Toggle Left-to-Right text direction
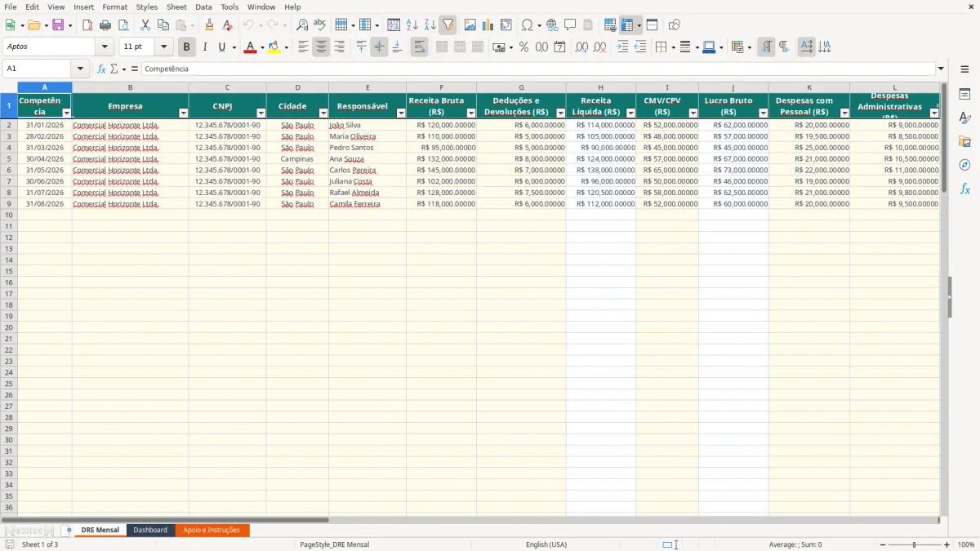Image resolution: width=980 pixels, height=551 pixels. (x=766, y=47)
